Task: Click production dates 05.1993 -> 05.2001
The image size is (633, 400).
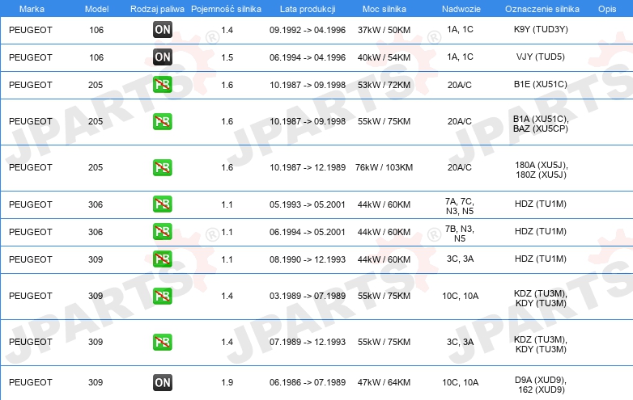Action: [308, 204]
